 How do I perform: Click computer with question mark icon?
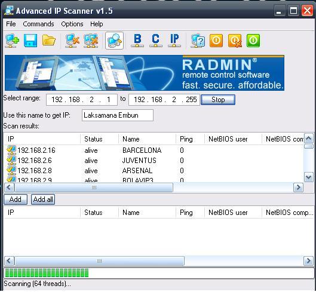coord(198,41)
